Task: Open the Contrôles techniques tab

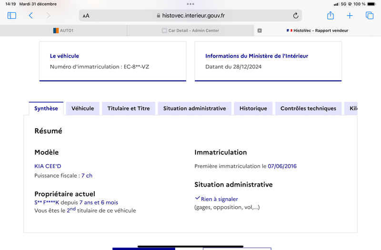Action: point(308,109)
